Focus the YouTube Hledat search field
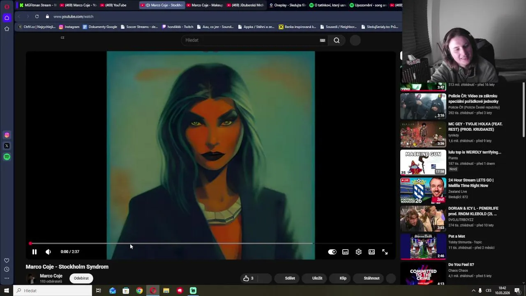Image resolution: width=526 pixels, height=296 pixels. pos(251,40)
